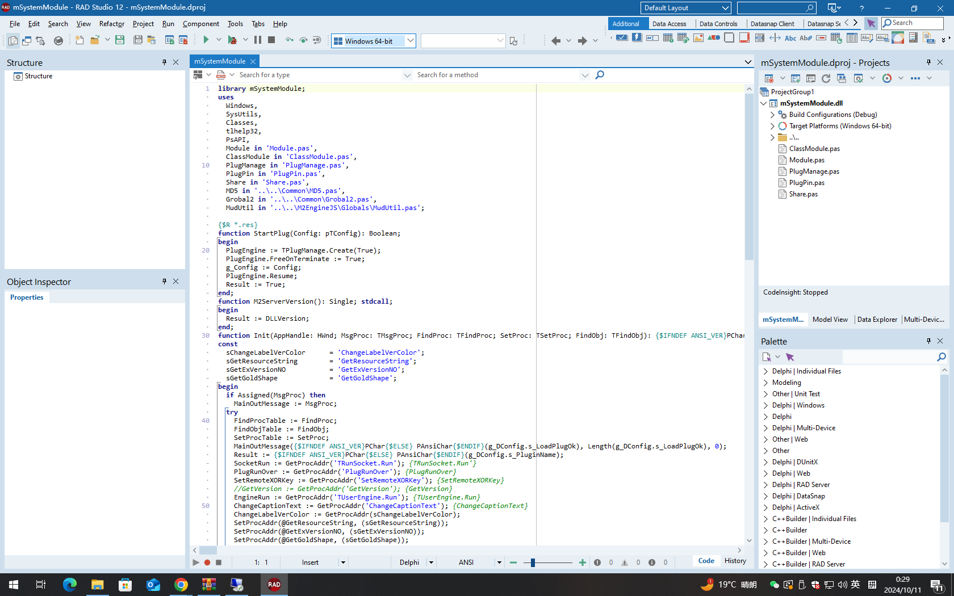Click Add File to Project icon
The width and height of the screenshot is (954, 596).
pyautogui.click(x=169, y=40)
